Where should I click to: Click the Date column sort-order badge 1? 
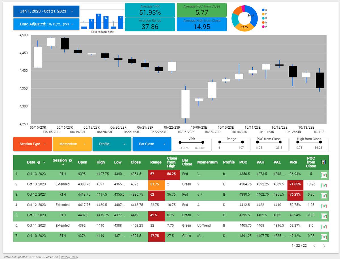click(39, 162)
